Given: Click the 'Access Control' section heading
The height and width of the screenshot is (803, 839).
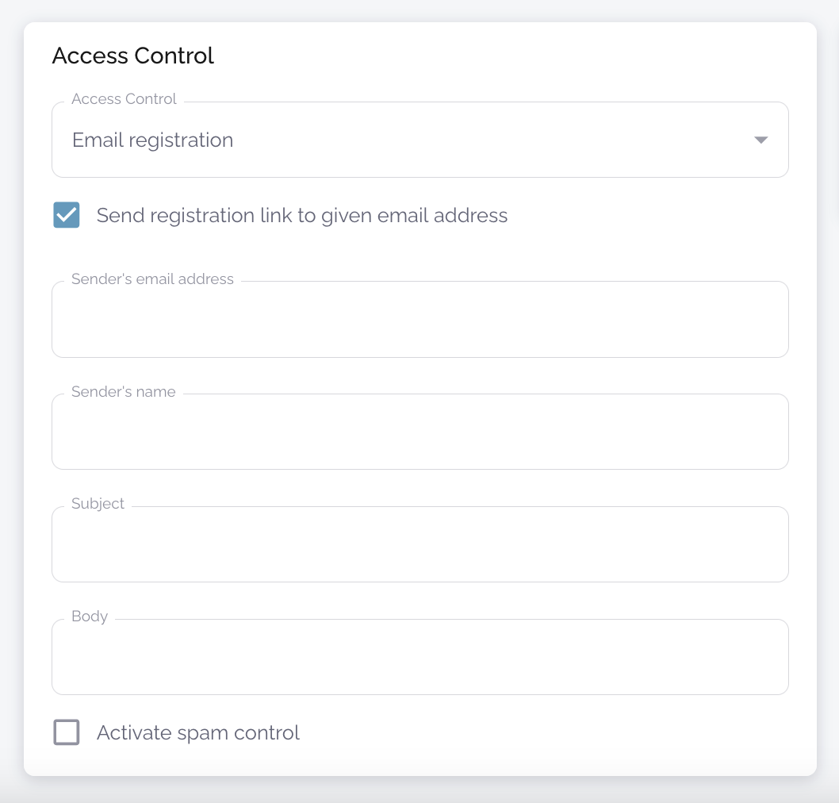Looking at the screenshot, I should tap(133, 56).
